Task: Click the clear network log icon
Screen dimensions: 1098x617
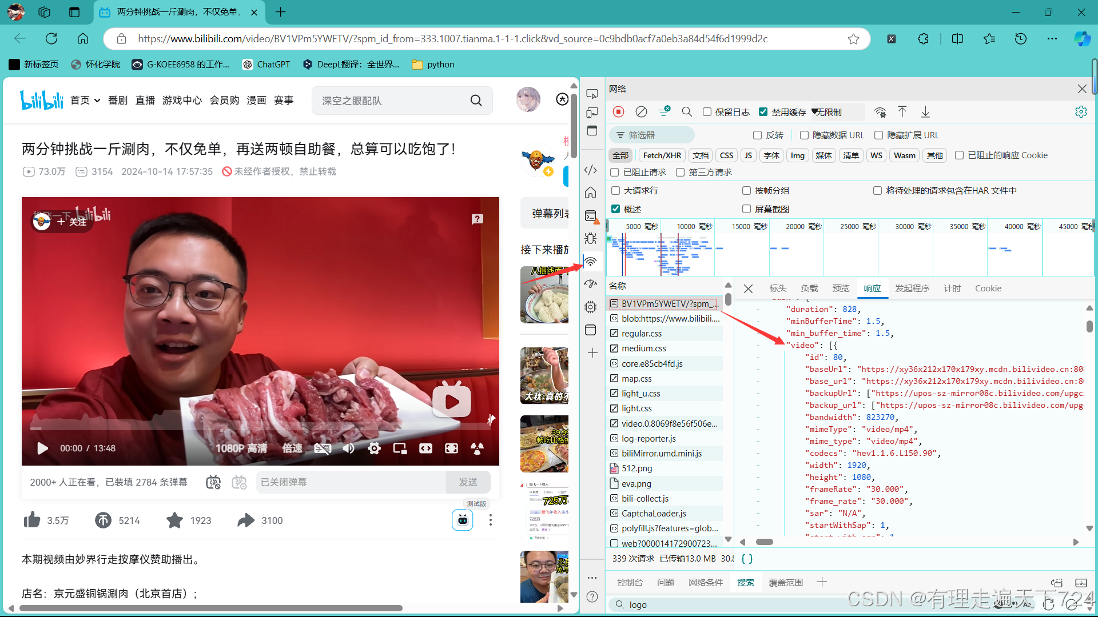Action: tap(641, 112)
